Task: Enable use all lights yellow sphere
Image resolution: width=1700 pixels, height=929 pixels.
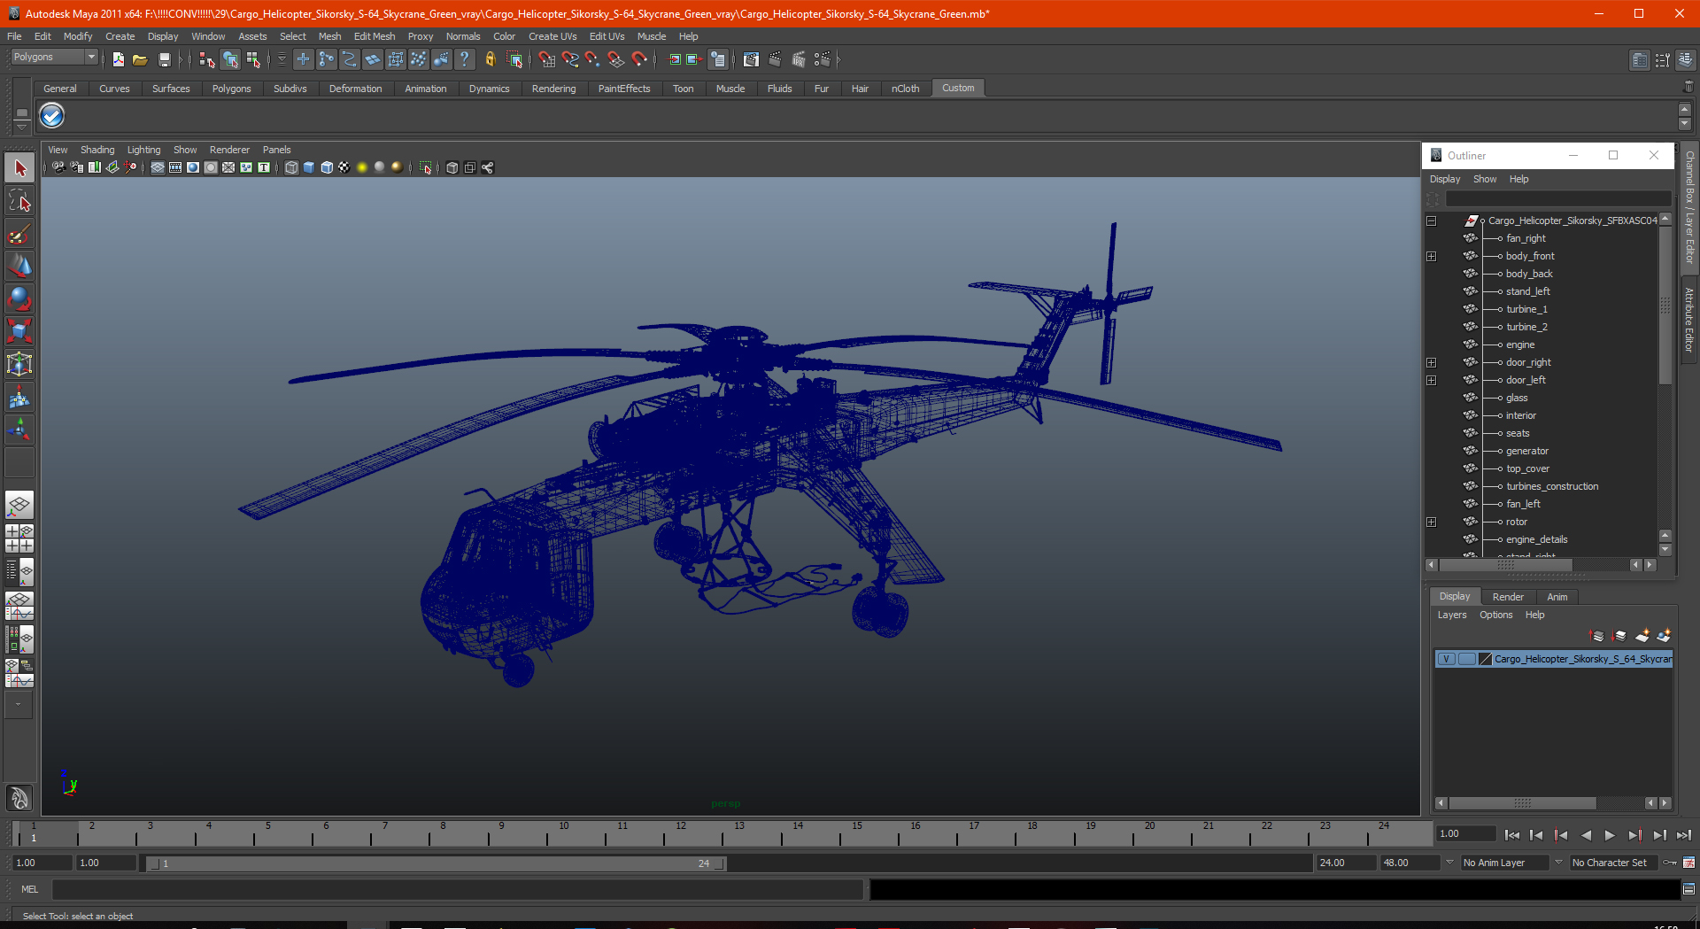Action: click(x=362, y=167)
